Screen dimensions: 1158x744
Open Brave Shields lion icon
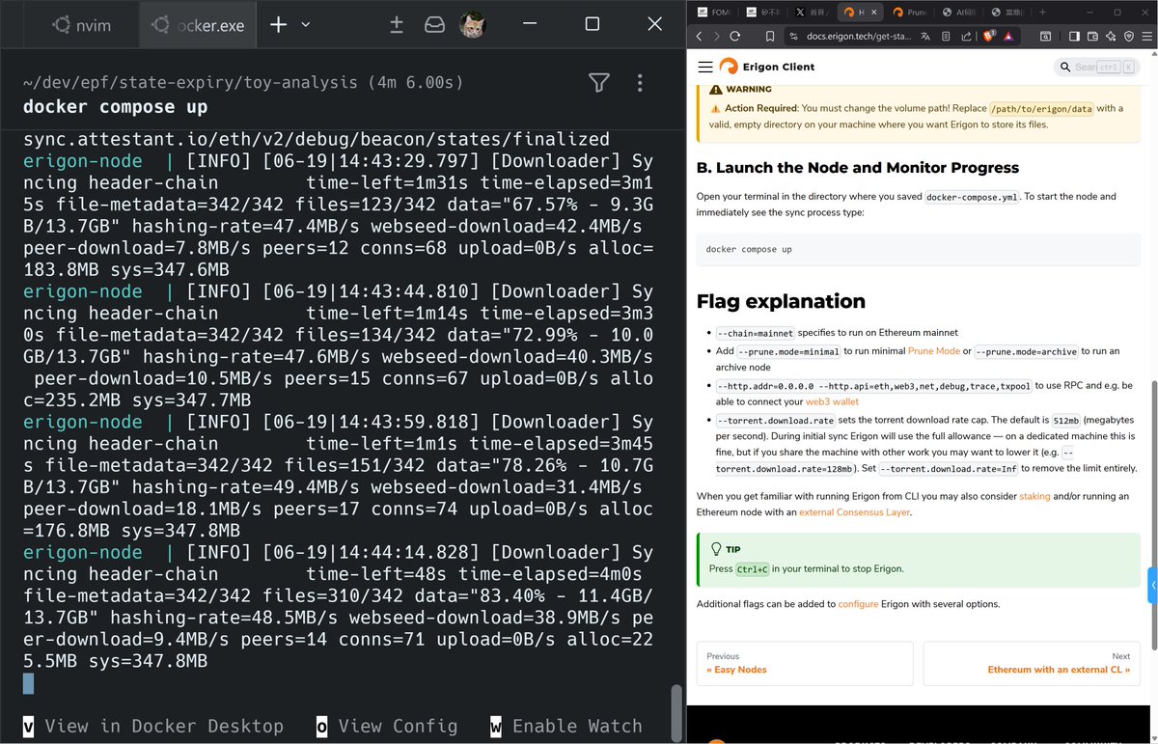(988, 37)
